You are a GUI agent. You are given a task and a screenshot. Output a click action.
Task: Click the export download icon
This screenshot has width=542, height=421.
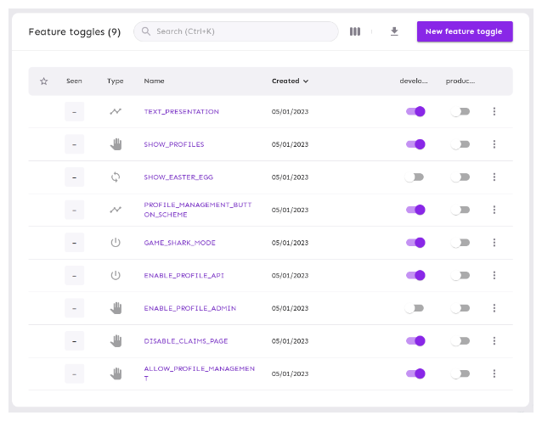click(394, 31)
